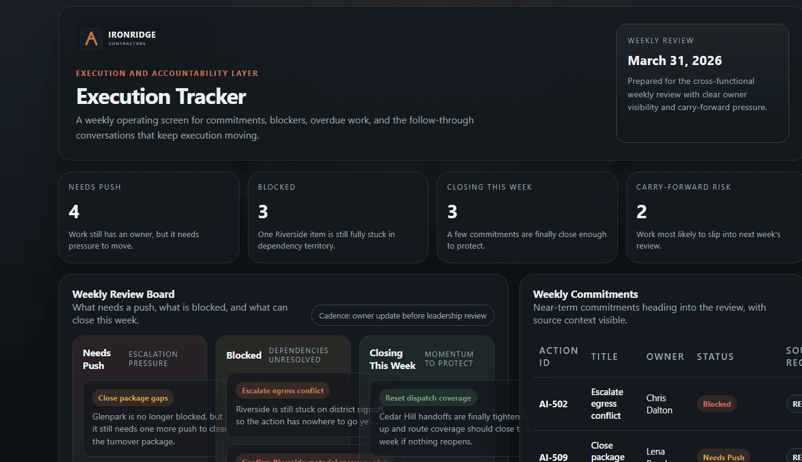
Task: Click the Needs Push badge for AI-509
Action: point(724,457)
